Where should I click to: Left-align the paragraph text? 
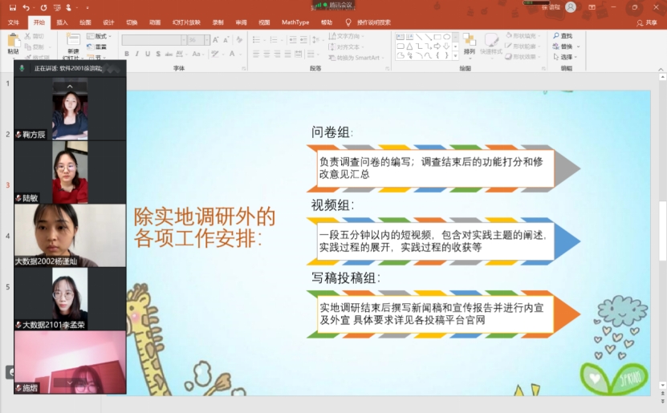click(256, 54)
